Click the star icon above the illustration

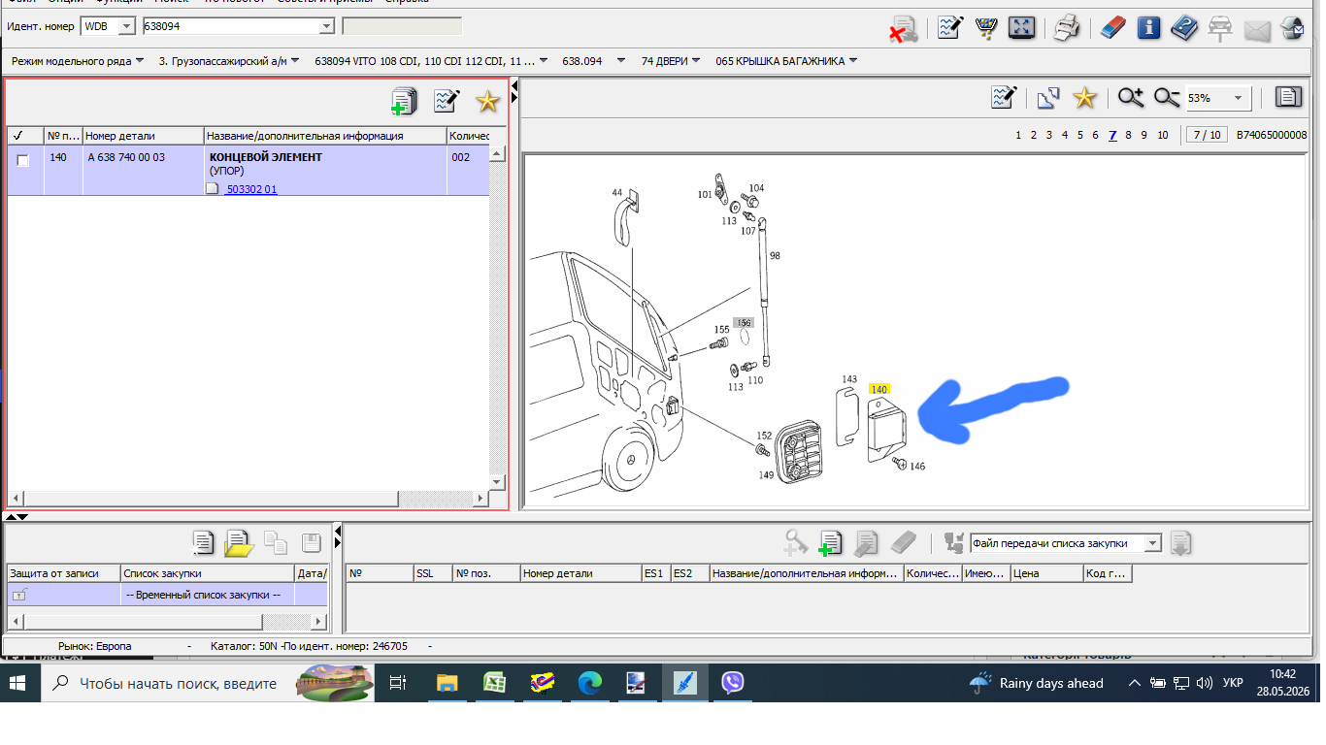1084,98
